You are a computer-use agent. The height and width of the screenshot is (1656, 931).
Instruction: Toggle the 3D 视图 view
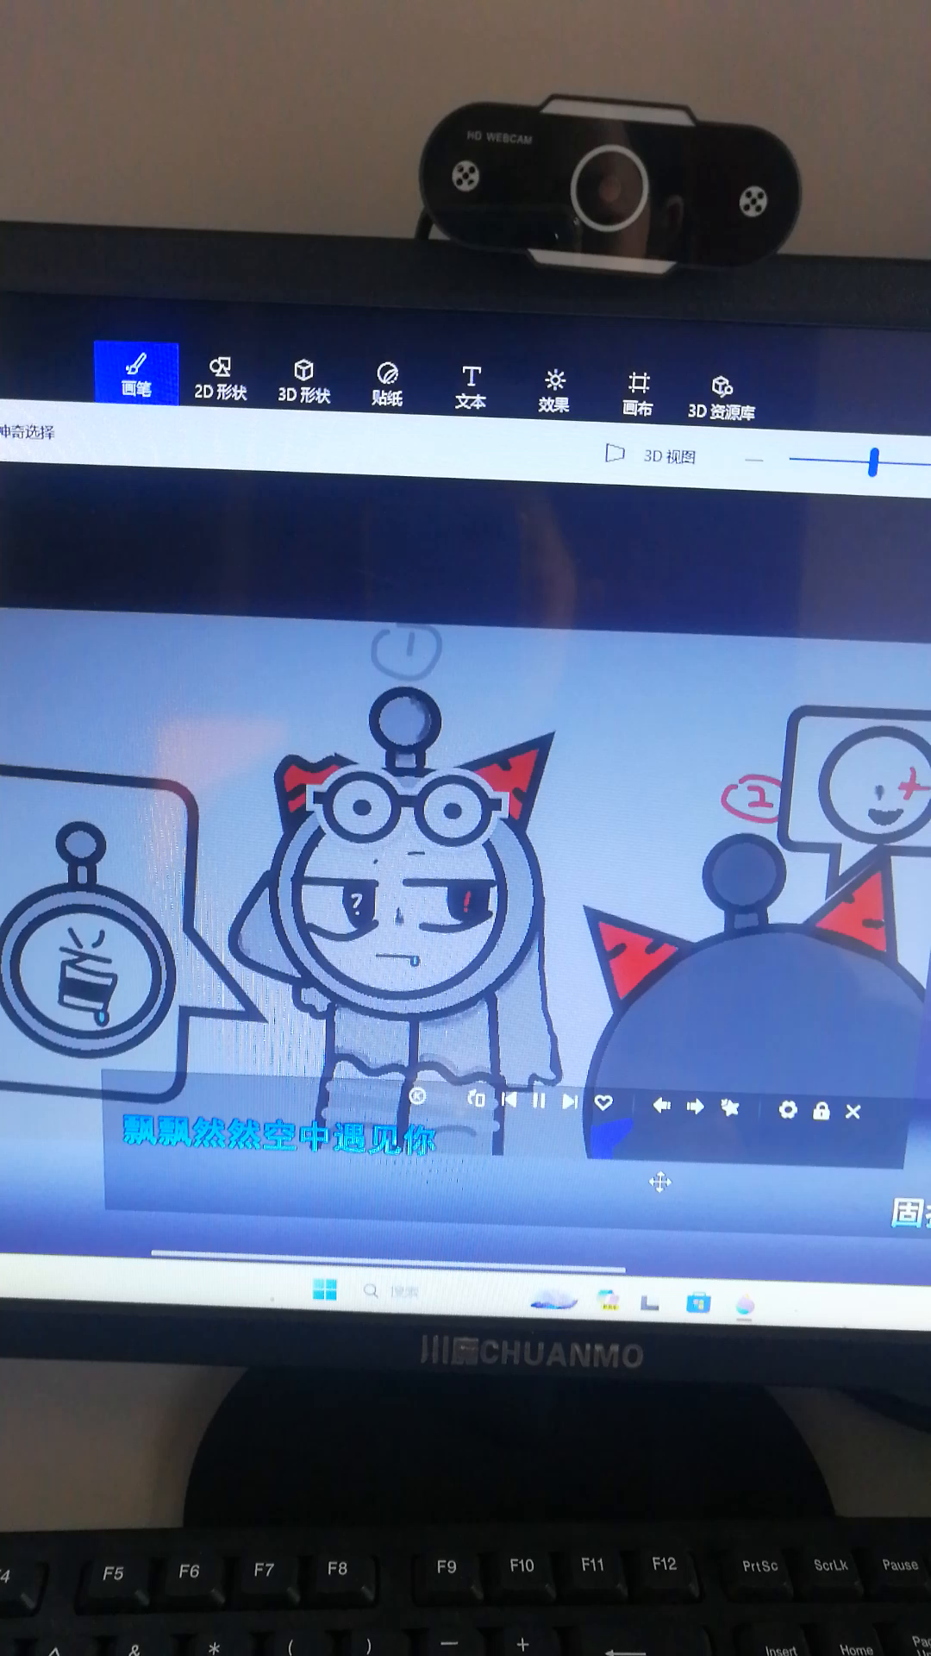(x=651, y=455)
